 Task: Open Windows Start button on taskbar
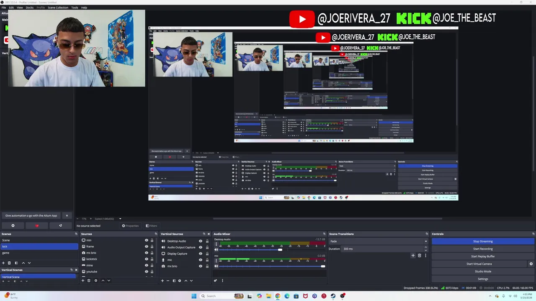[194, 296]
